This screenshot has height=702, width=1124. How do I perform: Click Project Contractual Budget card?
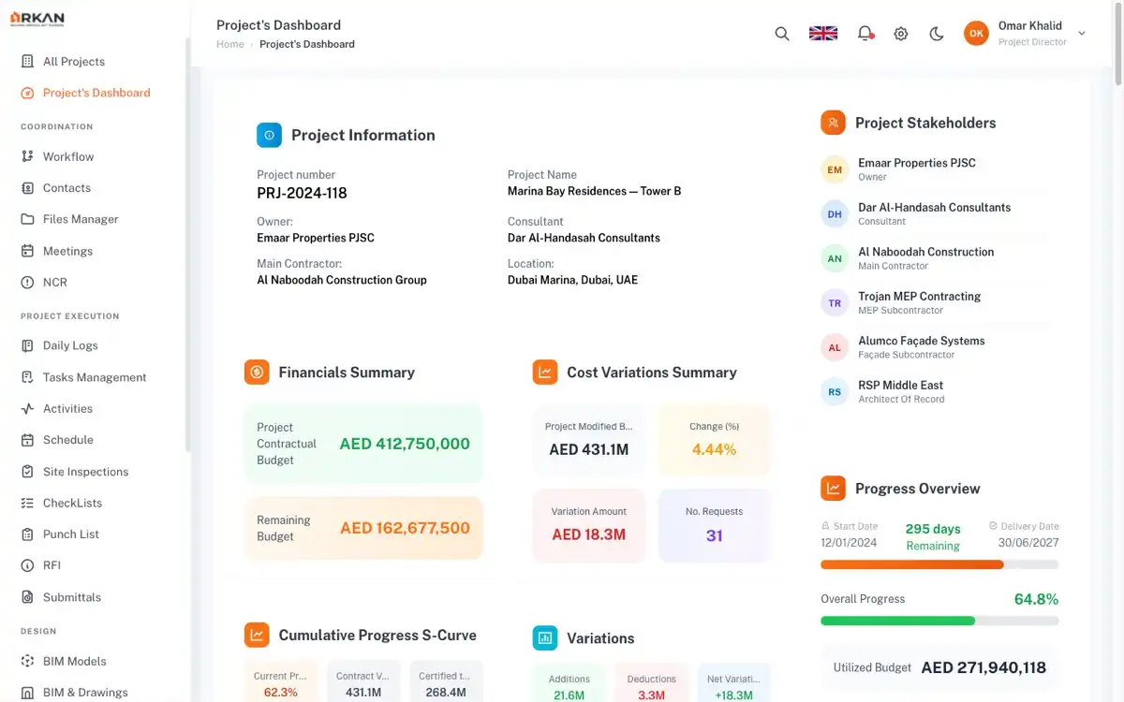point(363,444)
